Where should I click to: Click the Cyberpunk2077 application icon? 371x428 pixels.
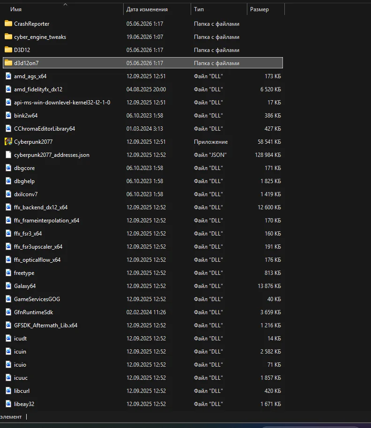click(8, 142)
